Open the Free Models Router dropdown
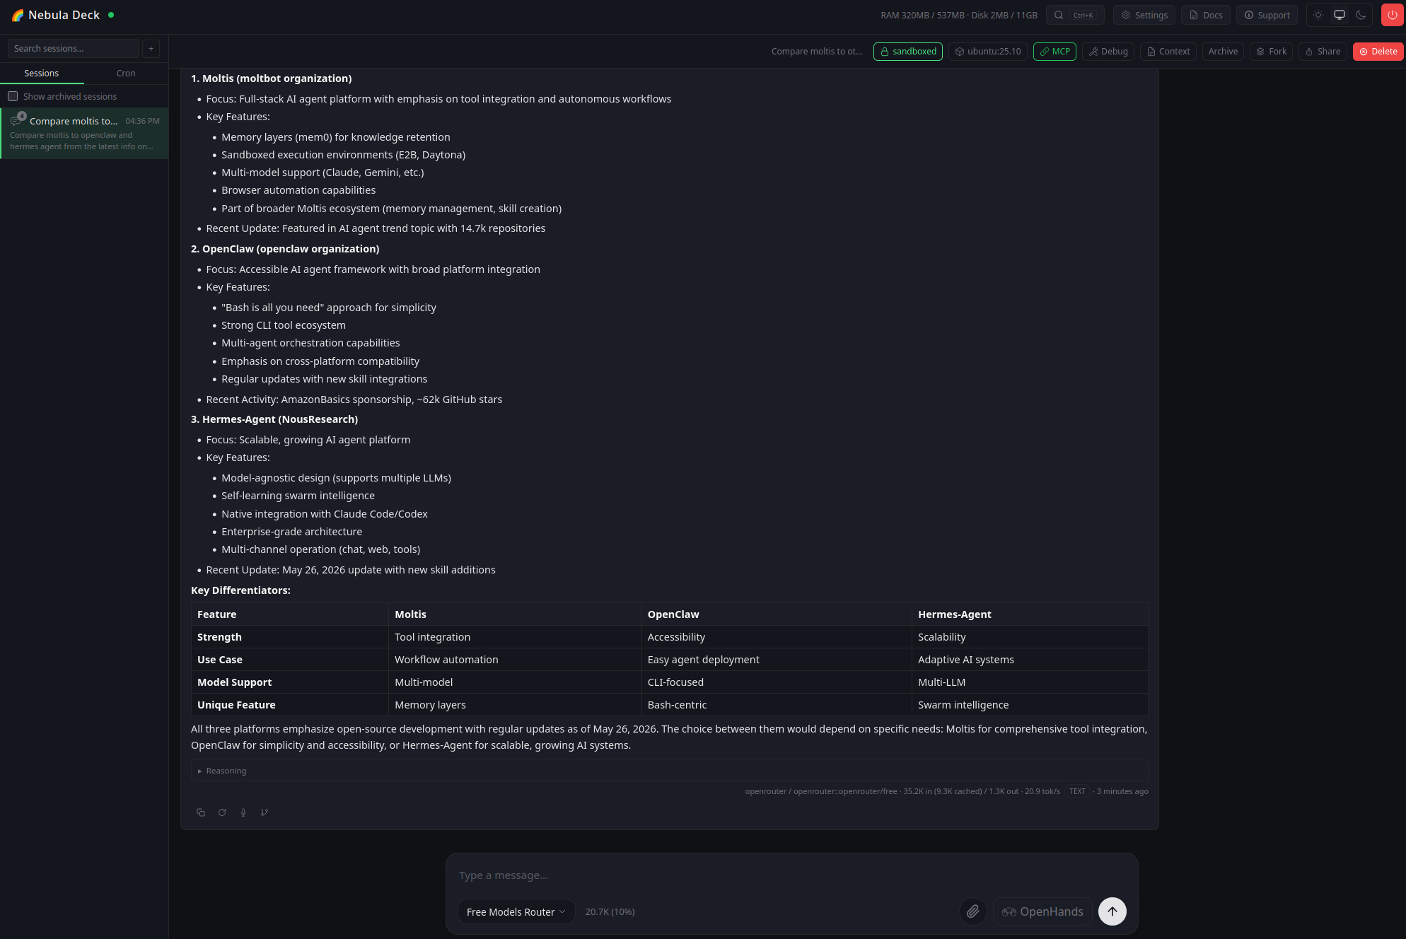This screenshot has width=1406, height=939. point(516,912)
